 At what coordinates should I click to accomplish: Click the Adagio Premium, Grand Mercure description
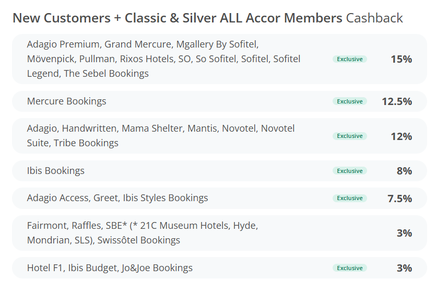(x=163, y=59)
